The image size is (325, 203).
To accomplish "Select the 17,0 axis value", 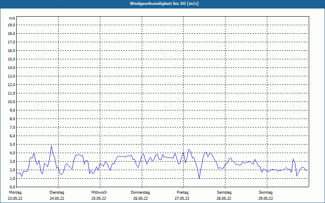I will (11, 42).
